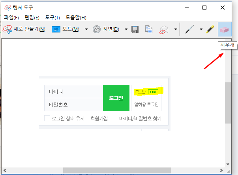Open the 도움말(H) menu
238x175 pixels.
click(x=76, y=17)
